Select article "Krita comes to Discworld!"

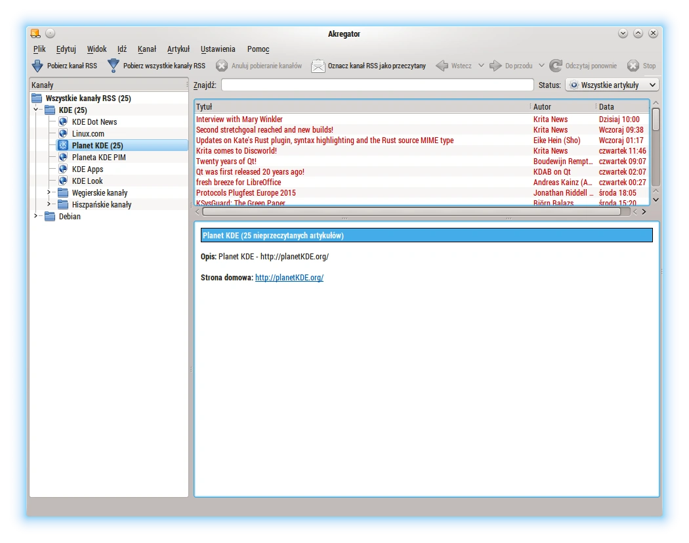(236, 151)
